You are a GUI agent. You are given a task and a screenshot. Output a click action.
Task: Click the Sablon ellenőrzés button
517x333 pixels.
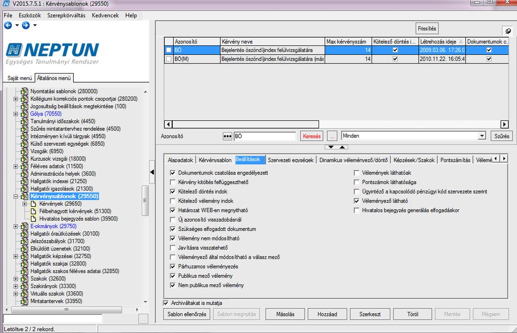pyautogui.click(x=187, y=314)
